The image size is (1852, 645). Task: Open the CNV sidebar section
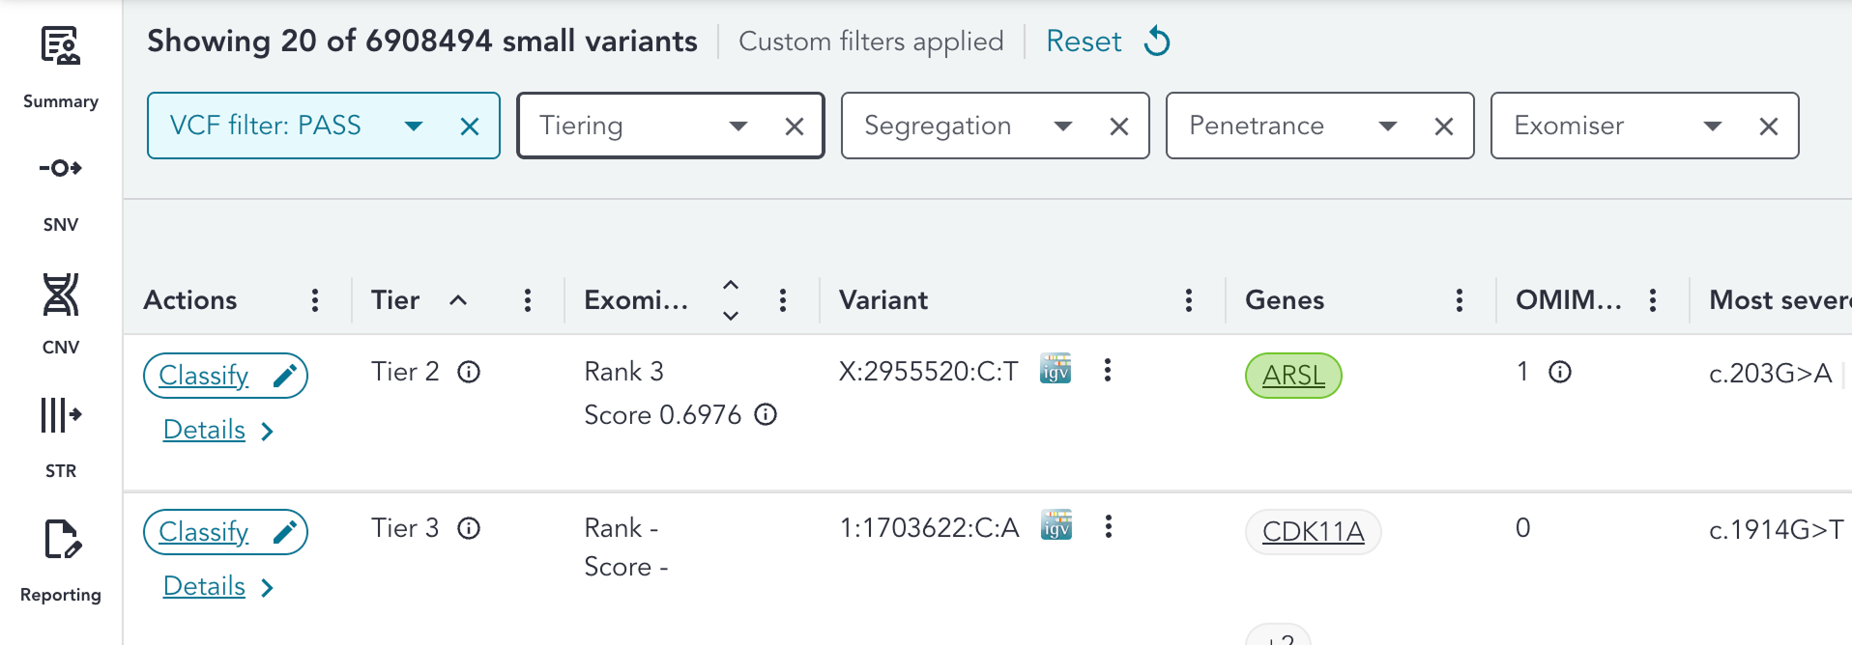60,315
